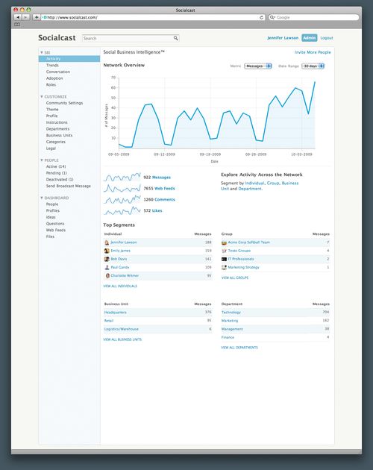
Task: Click the search magnifier in Socialcast search
Action: click(x=176, y=38)
